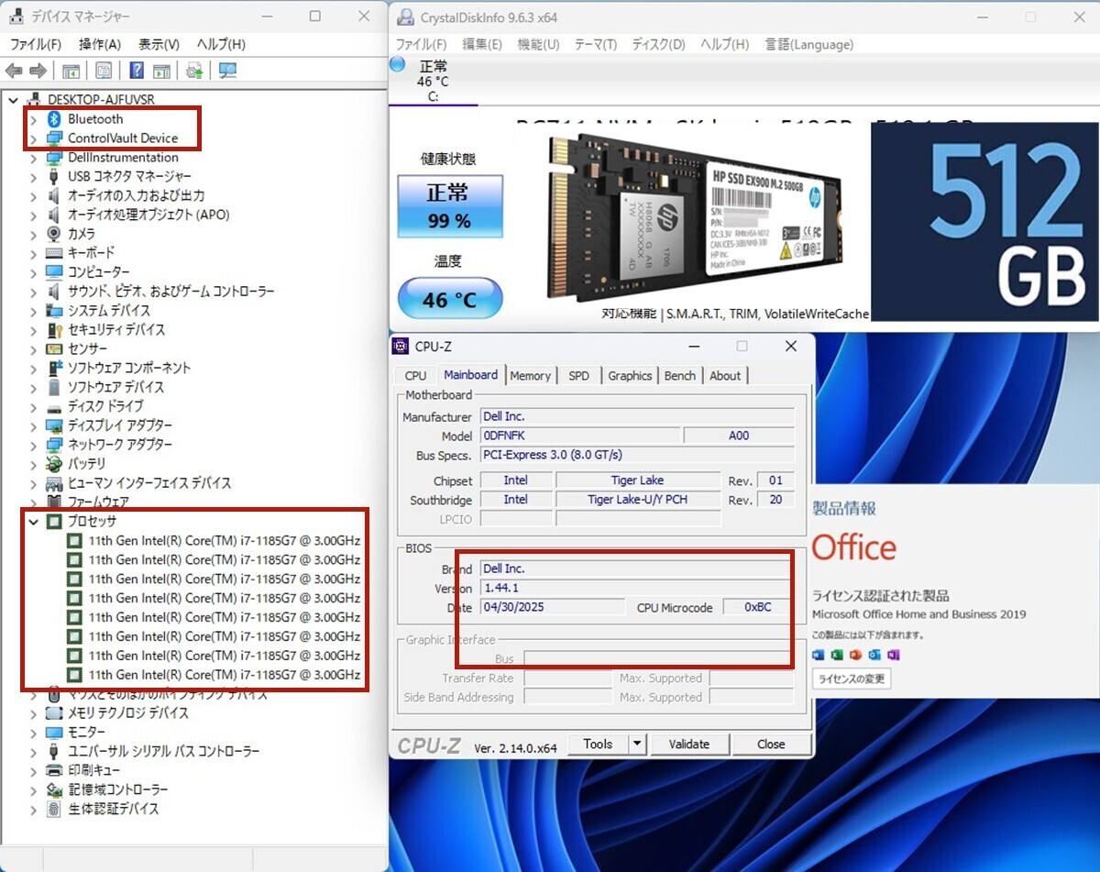The image size is (1100, 872).
Task: Open ヘルプ(H) menu in Device Manager
Action: (x=221, y=44)
